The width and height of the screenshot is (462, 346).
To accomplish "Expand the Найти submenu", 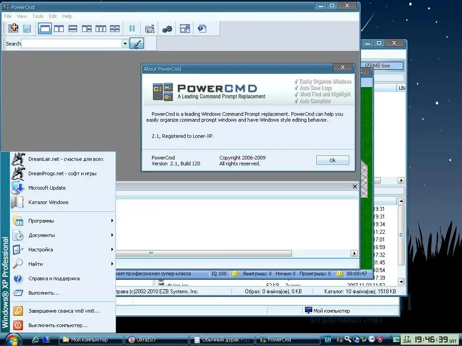I will tap(63, 264).
